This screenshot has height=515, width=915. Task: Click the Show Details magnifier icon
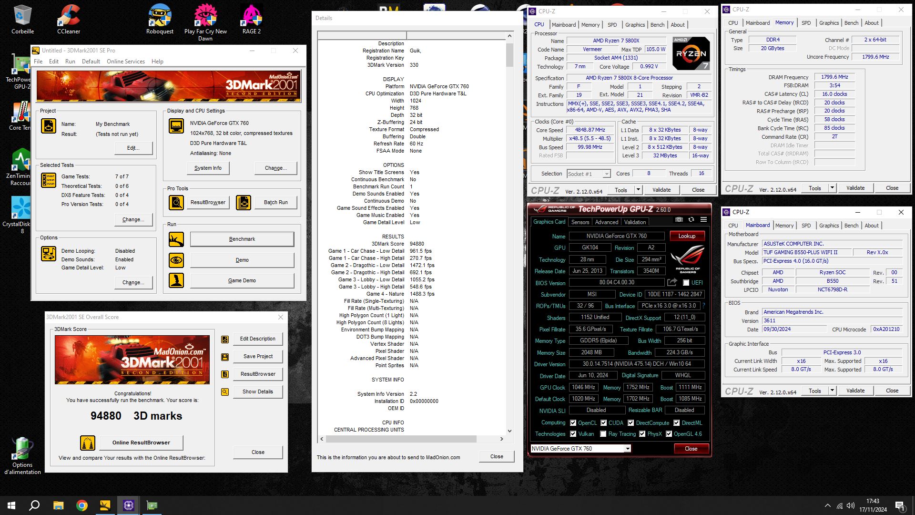click(225, 392)
